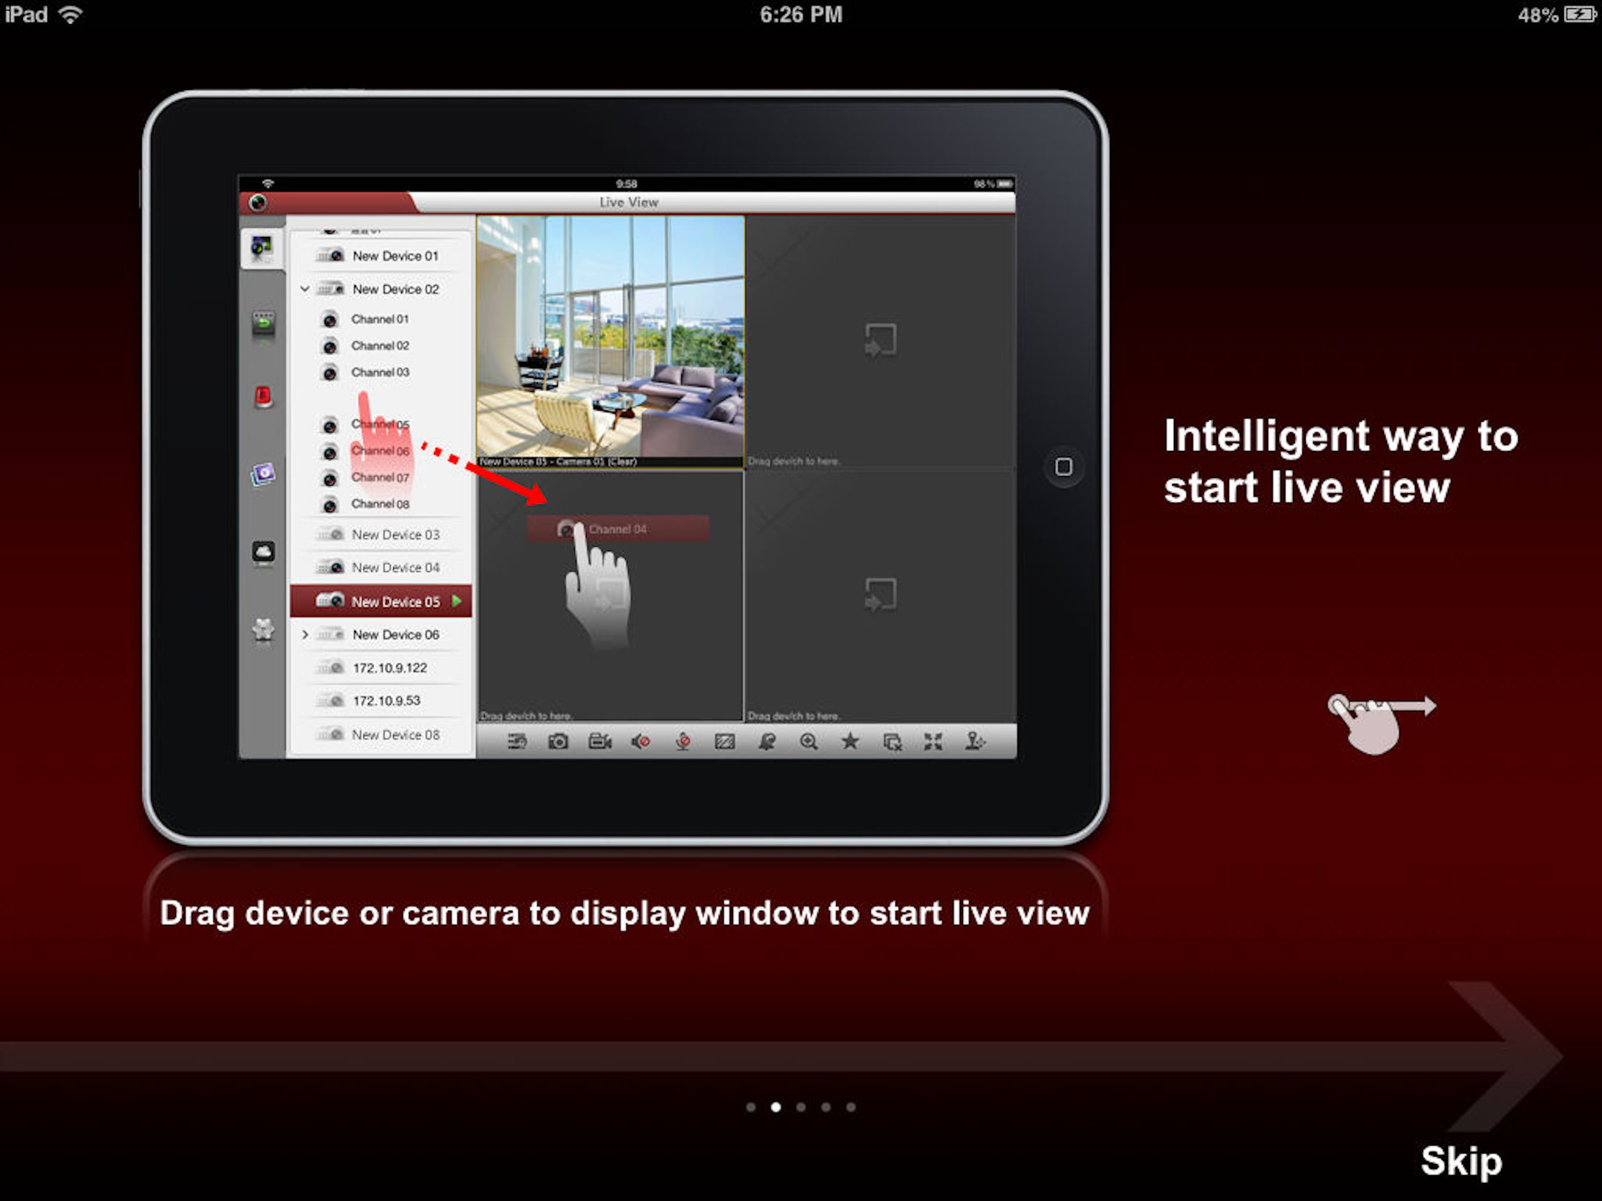Viewport: 1602px width, 1201px height.
Task: Click the fullscreen arrows icon in toolbar
Action: tap(933, 741)
